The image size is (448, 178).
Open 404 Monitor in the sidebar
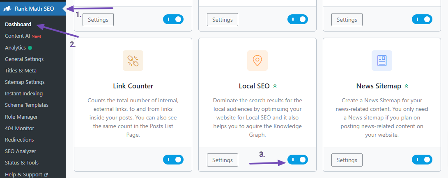[19, 128]
